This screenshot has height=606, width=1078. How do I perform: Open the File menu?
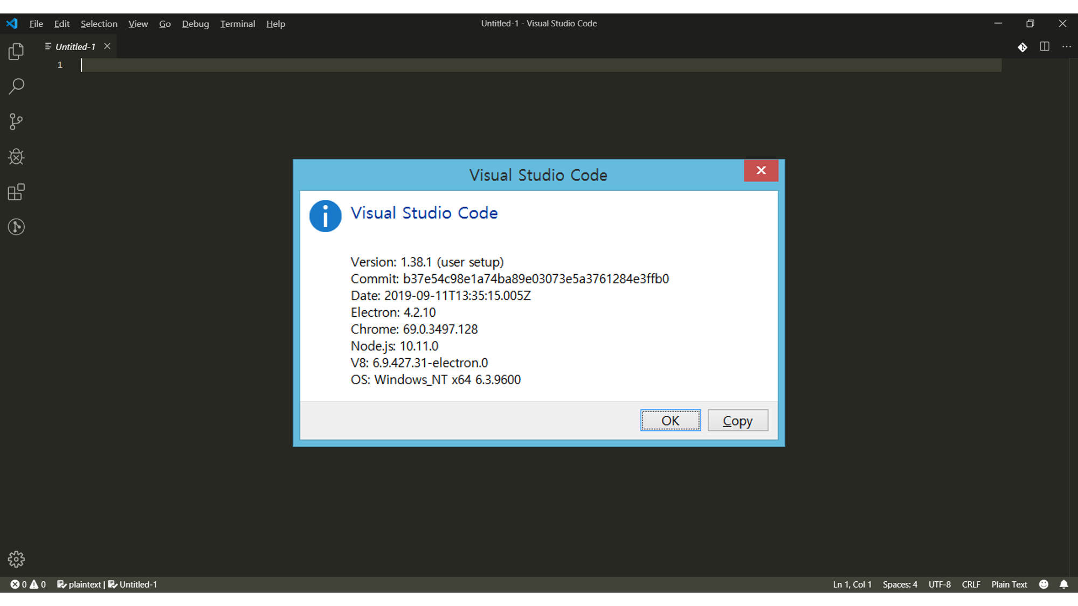pos(35,23)
